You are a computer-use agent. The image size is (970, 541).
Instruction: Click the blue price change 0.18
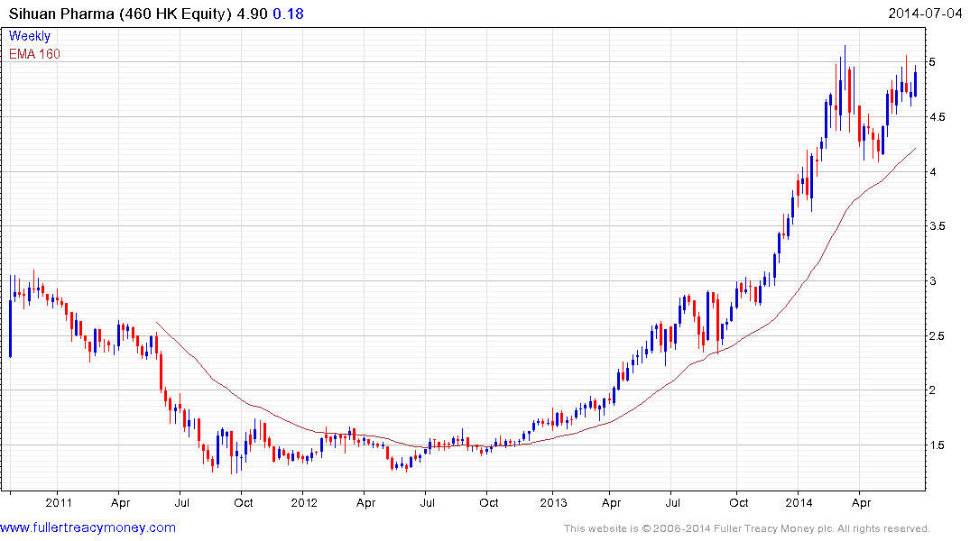click(288, 14)
